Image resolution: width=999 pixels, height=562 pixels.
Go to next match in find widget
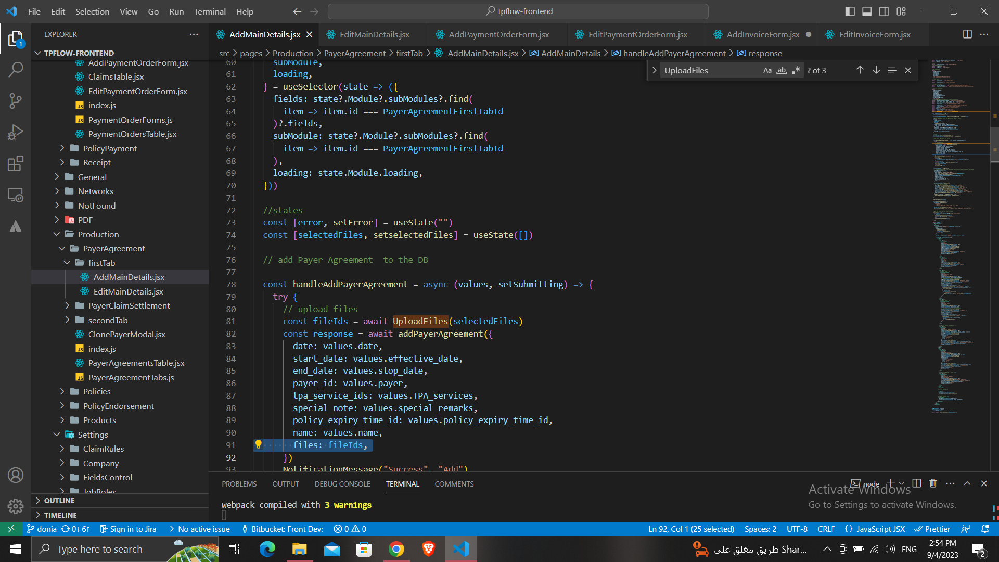point(876,70)
